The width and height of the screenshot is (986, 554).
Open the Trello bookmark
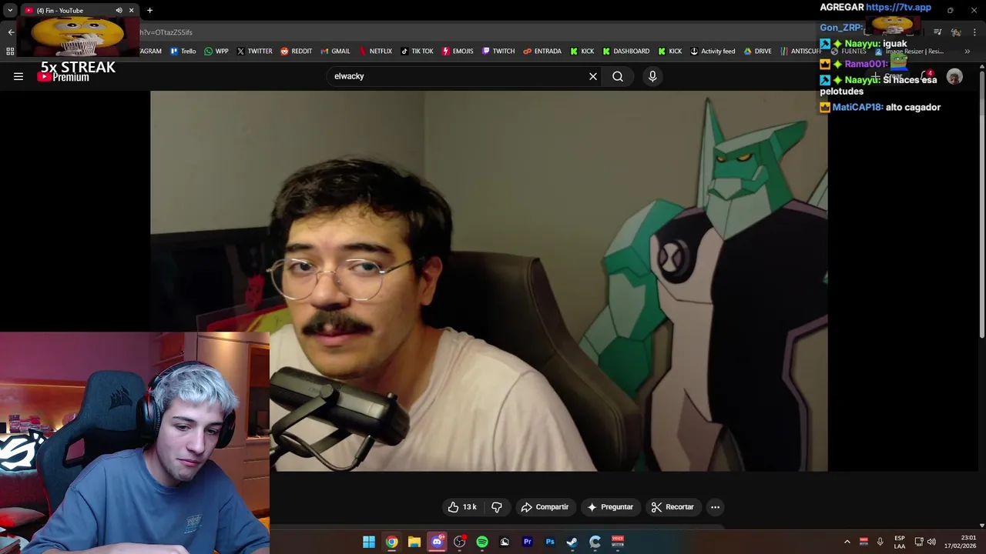pyautogui.click(x=183, y=52)
